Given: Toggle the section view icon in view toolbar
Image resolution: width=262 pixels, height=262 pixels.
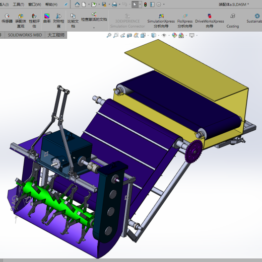Looking at the screenshot, I should 129,35.
